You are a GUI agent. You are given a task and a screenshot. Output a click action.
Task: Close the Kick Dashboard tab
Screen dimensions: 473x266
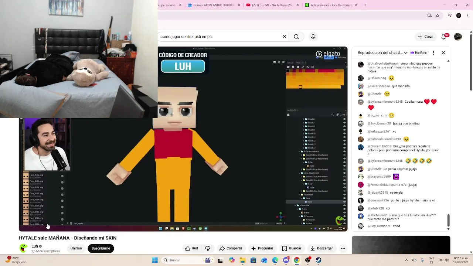click(356, 5)
